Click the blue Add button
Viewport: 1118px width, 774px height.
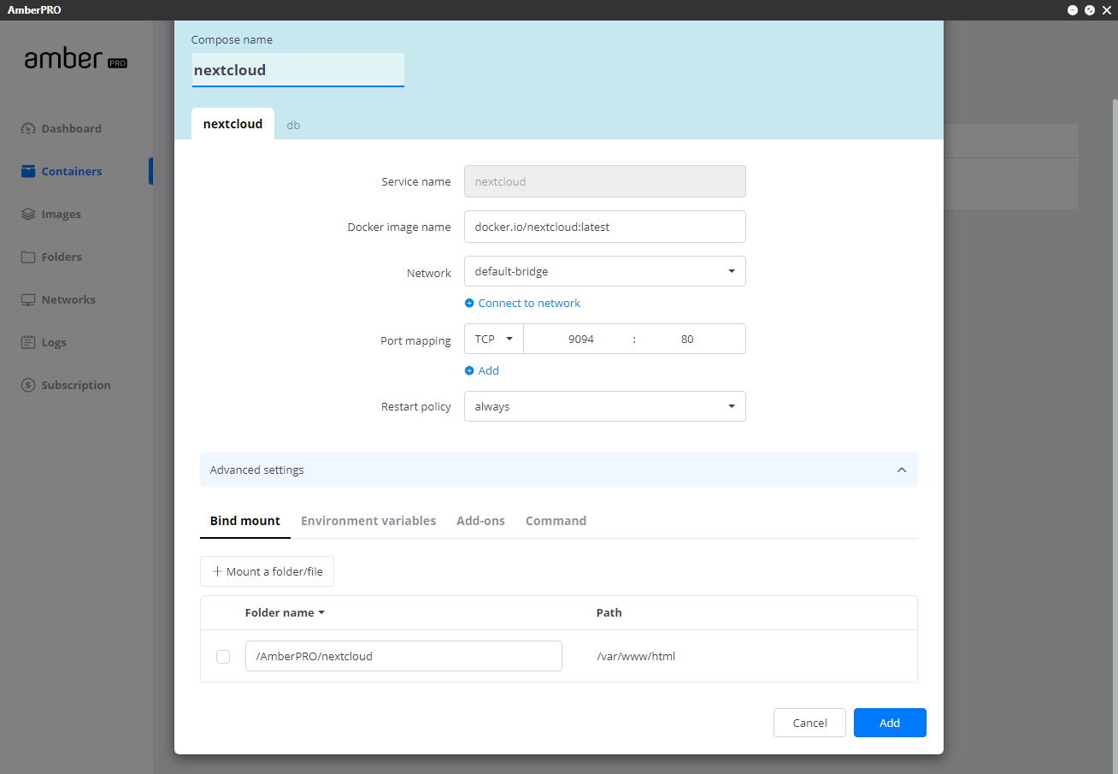(x=890, y=723)
